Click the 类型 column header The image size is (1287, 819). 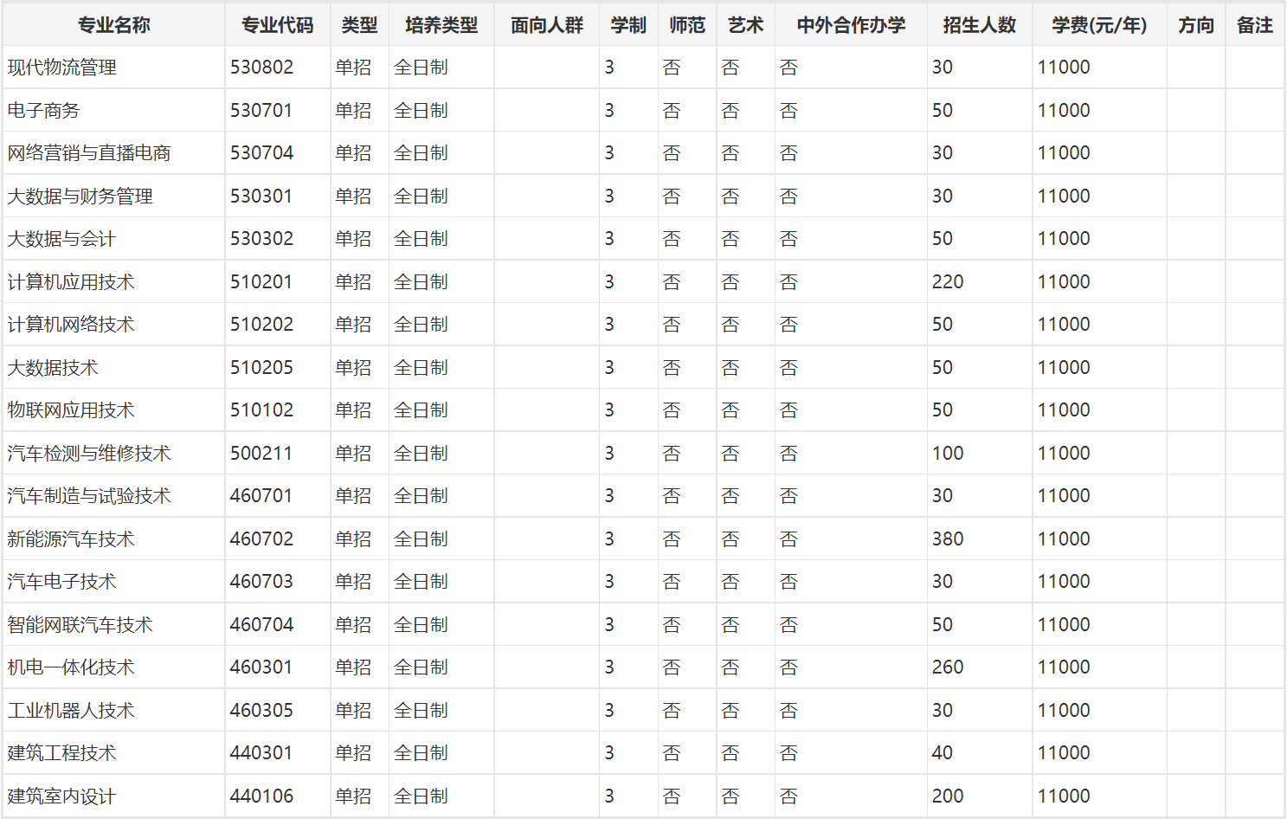[359, 25]
